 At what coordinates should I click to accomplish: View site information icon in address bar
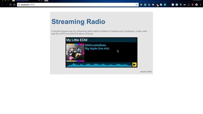pos(19,5)
